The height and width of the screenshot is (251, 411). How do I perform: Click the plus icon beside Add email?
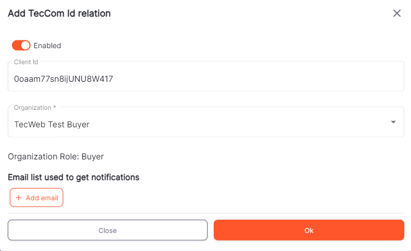tap(19, 198)
